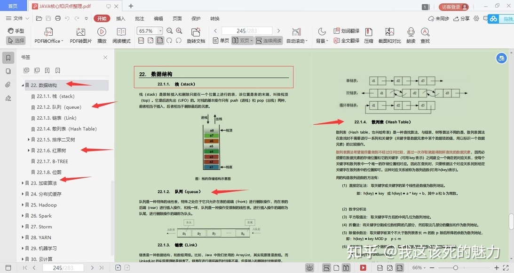Zoom out with magnifier minus icon
The image size is (514, 273).
point(169,31)
